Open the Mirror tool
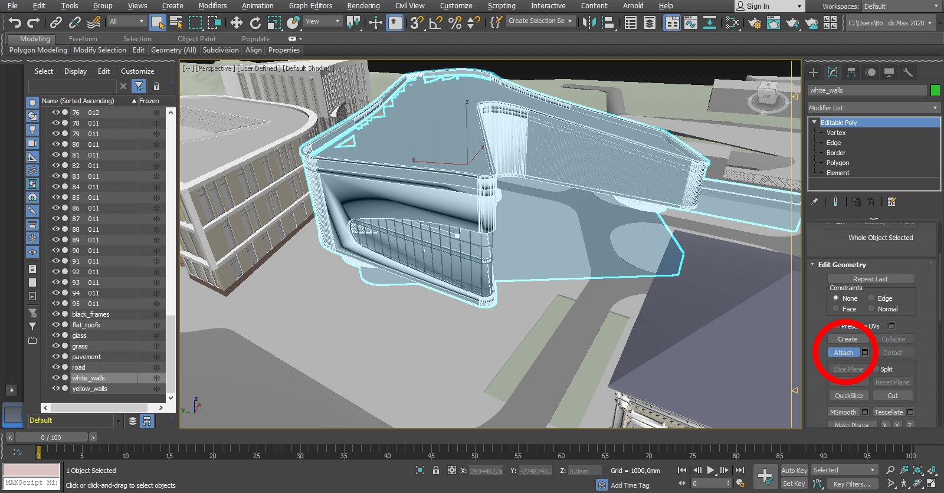Viewport: 944px width, 493px height. tap(588, 22)
